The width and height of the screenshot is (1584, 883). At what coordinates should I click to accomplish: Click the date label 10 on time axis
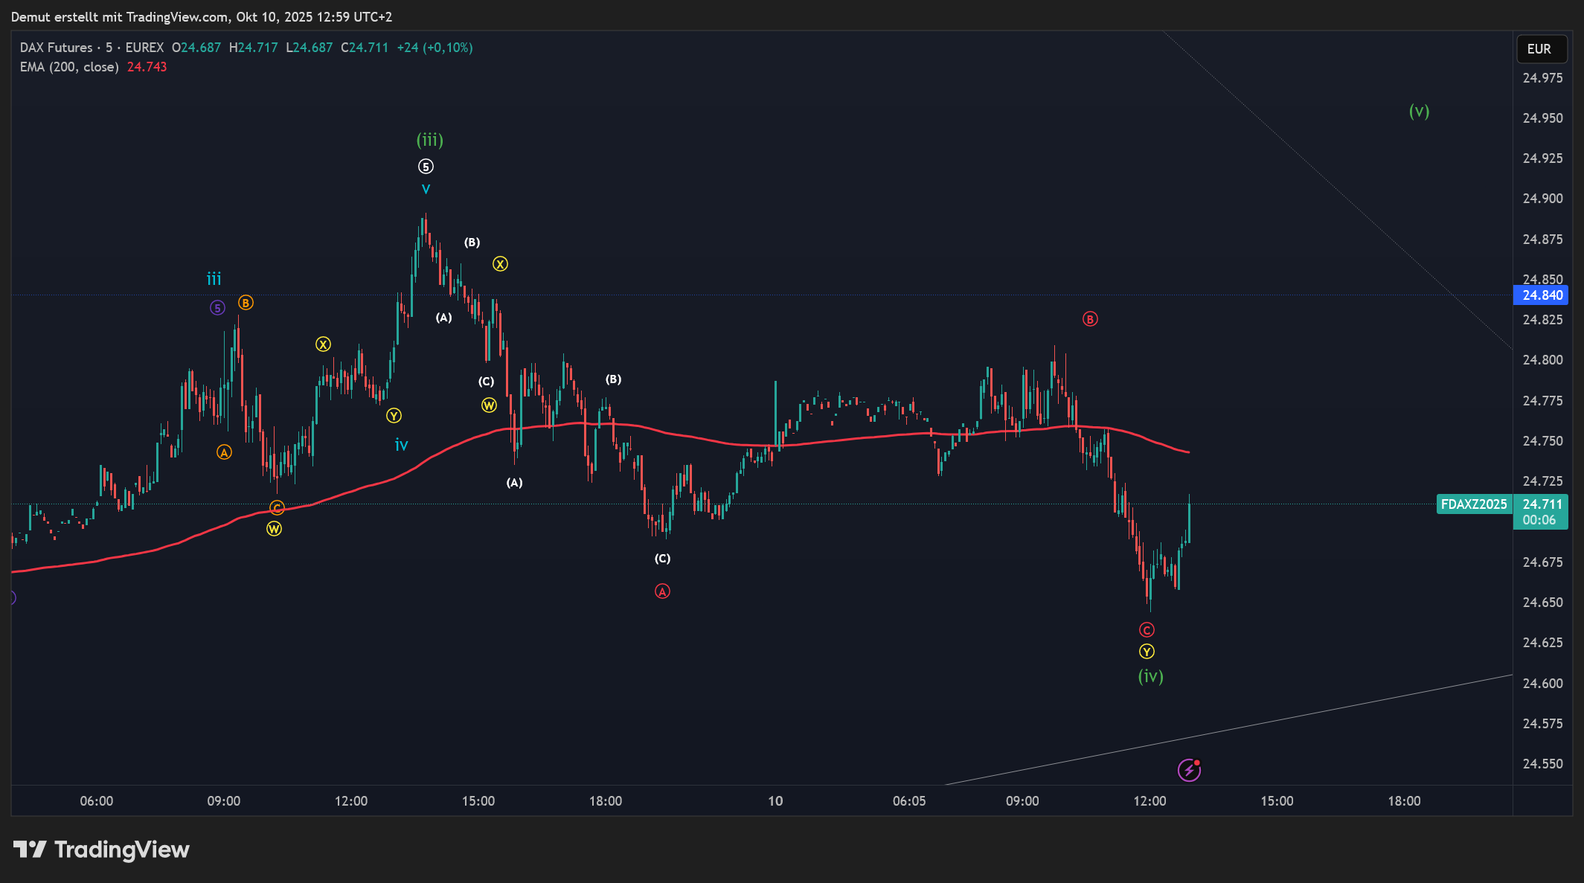coord(775,801)
